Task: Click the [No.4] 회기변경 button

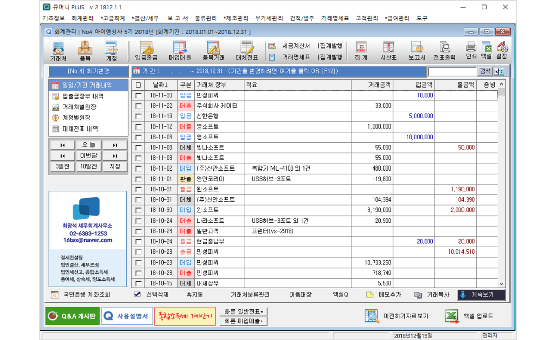Action: click(x=88, y=71)
